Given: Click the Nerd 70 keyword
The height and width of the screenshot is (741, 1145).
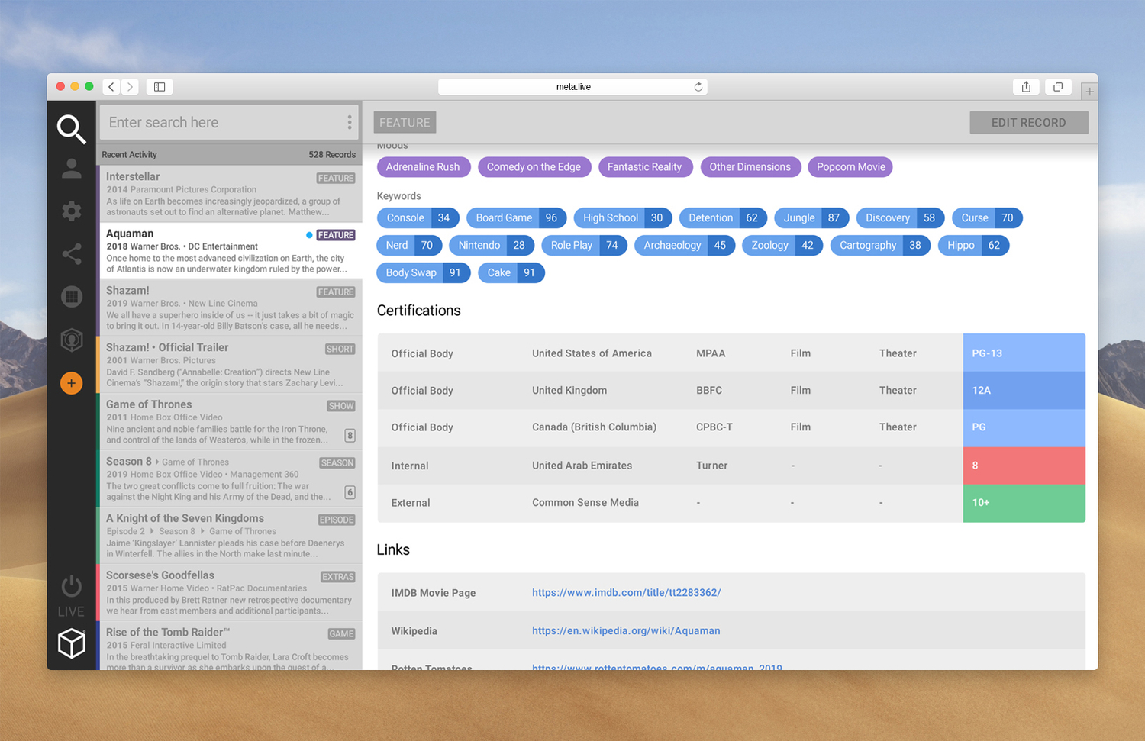Looking at the screenshot, I should [409, 245].
